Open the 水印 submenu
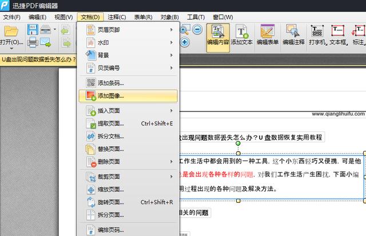 point(128,43)
